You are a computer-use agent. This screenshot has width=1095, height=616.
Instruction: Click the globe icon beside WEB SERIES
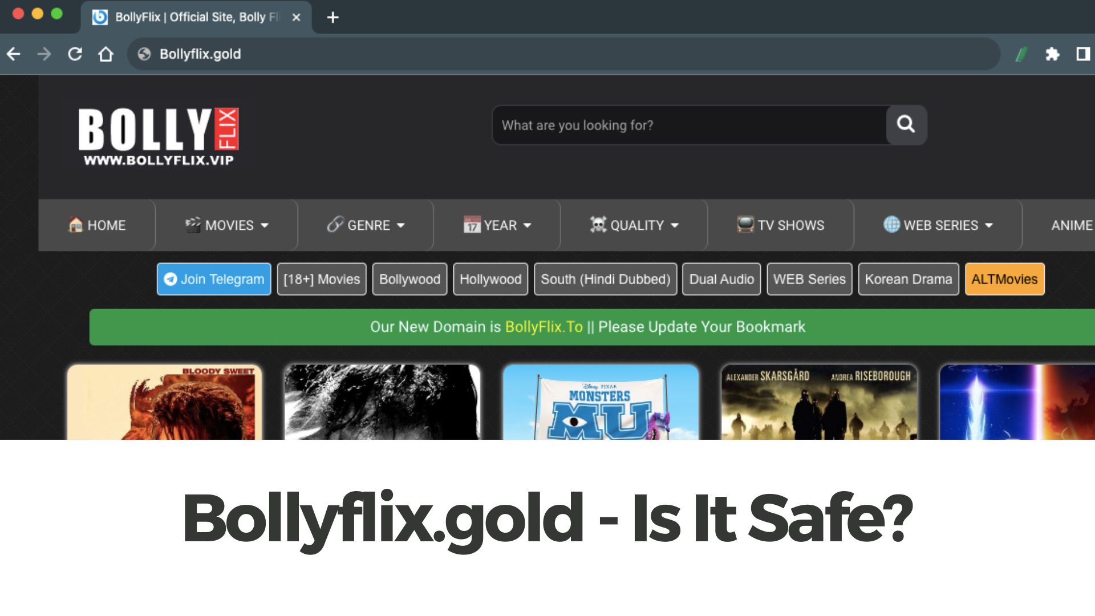pyautogui.click(x=891, y=225)
